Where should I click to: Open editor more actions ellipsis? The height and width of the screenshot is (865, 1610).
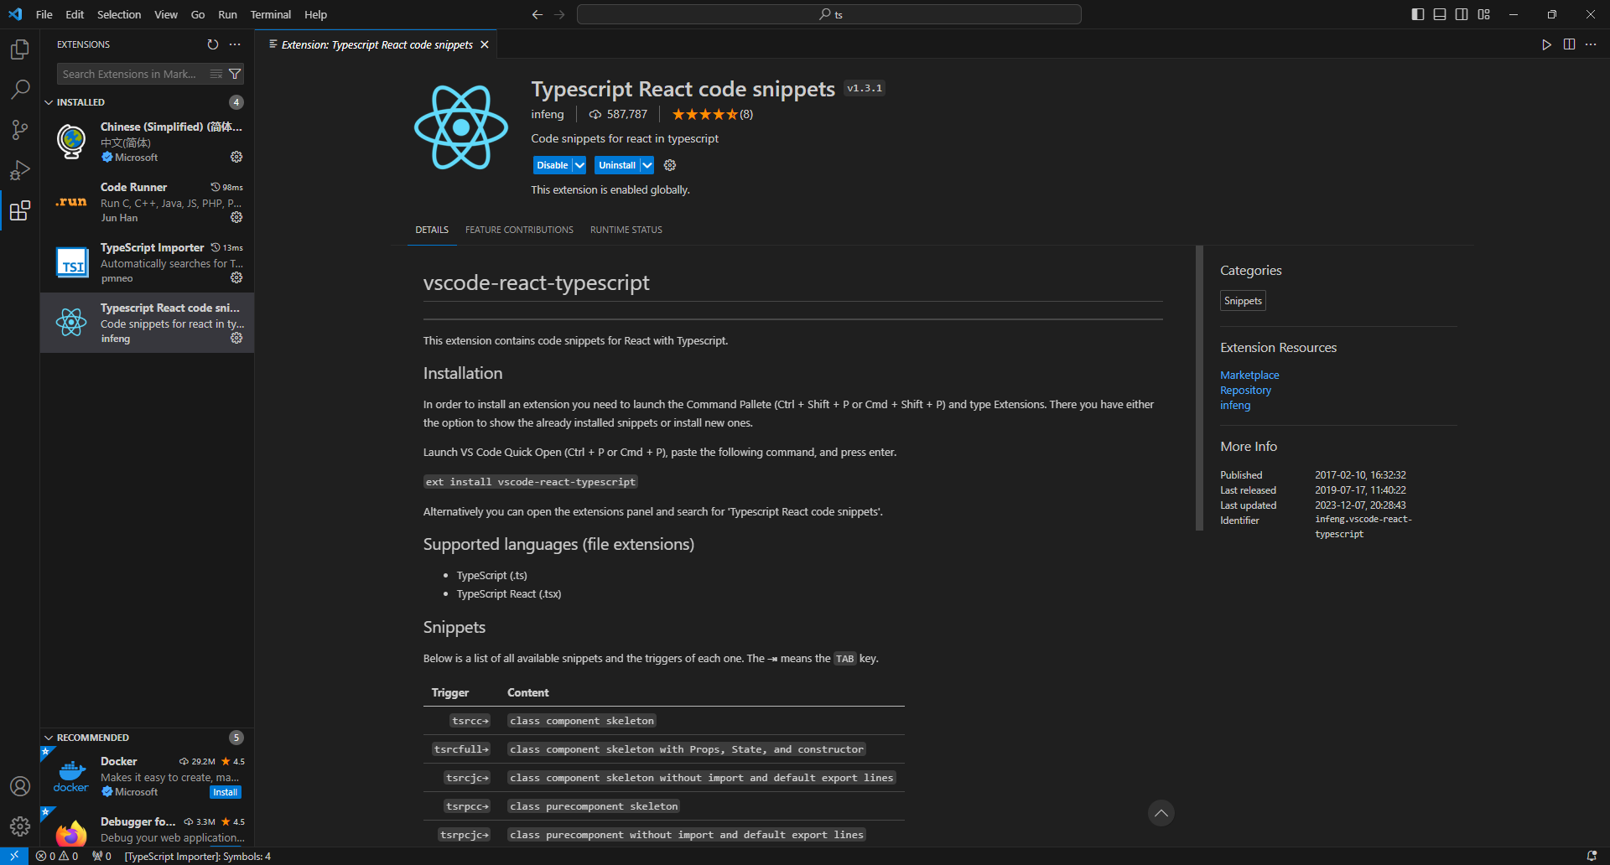click(x=1591, y=44)
